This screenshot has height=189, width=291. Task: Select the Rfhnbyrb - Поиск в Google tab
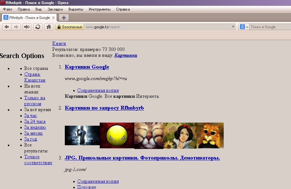(x=29, y=18)
